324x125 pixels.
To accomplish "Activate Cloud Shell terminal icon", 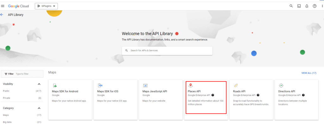I will (x=299, y=6).
